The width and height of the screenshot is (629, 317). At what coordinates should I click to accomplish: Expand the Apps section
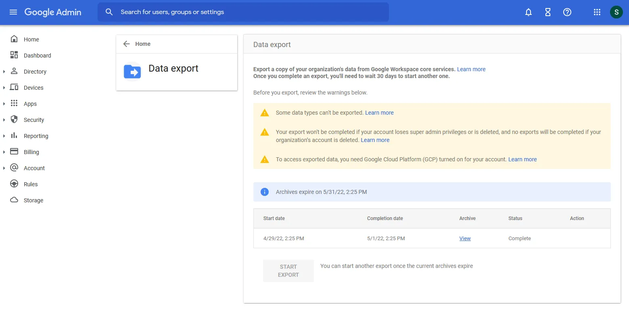click(4, 103)
